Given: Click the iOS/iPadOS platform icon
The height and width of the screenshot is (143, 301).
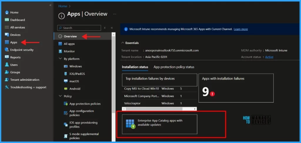Looking at the screenshot, I should click(66, 74).
